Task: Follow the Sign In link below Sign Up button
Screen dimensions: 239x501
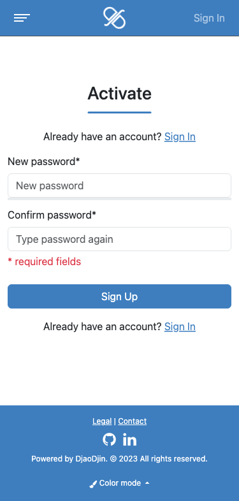Action: point(180,326)
